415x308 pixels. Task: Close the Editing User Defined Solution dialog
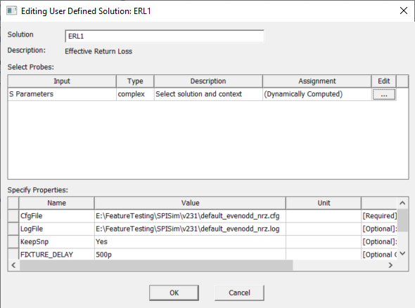point(404,11)
